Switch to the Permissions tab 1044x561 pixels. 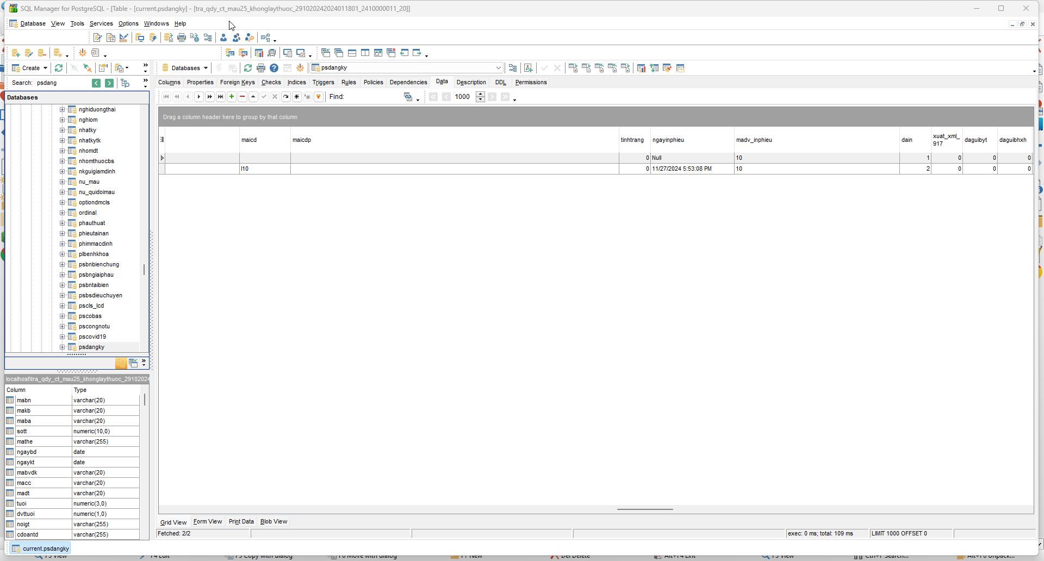coord(531,83)
